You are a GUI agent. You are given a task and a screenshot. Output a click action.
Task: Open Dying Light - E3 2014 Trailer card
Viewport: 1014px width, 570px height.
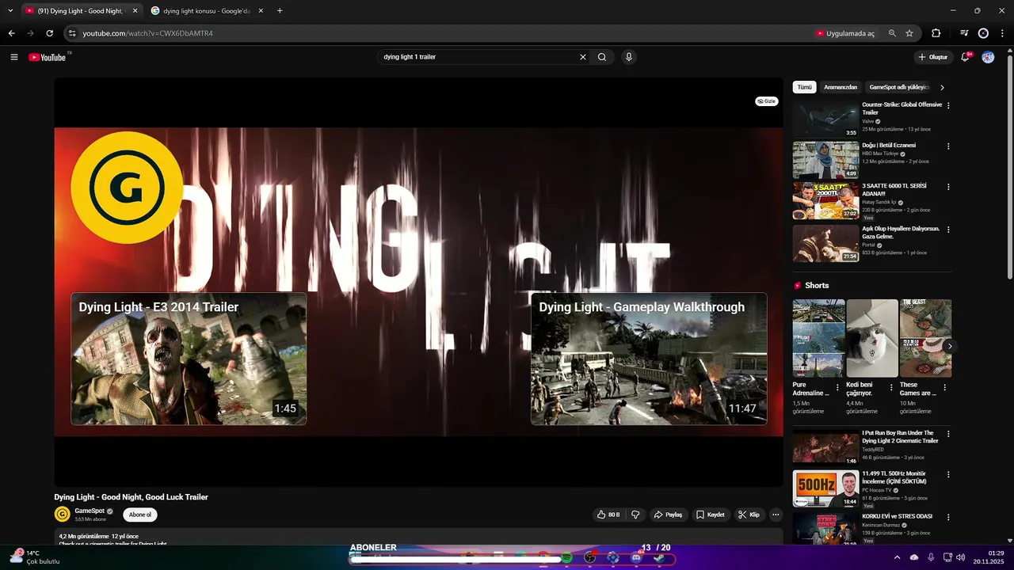pos(189,359)
